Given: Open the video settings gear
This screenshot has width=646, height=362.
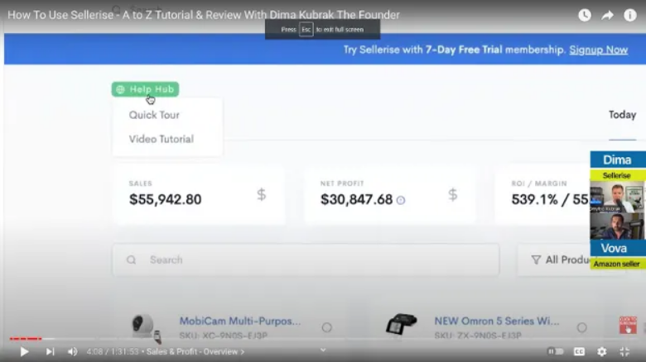Looking at the screenshot, I should [602, 351].
